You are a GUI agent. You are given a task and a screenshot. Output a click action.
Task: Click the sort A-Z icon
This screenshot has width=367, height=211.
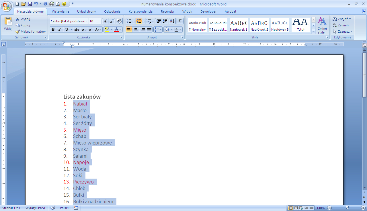pos(172,21)
